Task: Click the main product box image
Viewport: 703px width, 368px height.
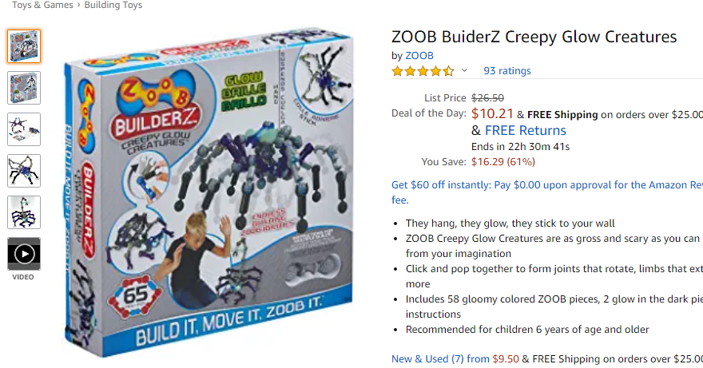Action: click(x=209, y=192)
